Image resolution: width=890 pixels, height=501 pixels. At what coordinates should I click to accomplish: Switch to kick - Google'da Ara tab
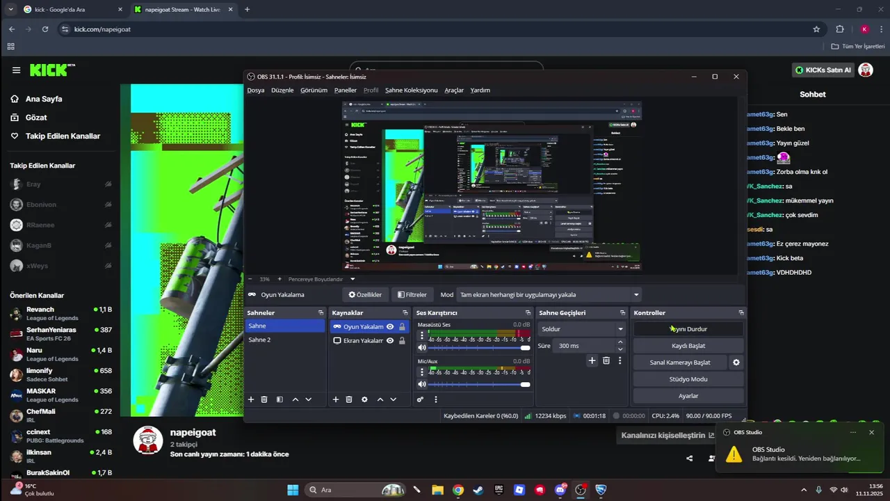click(x=72, y=9)
